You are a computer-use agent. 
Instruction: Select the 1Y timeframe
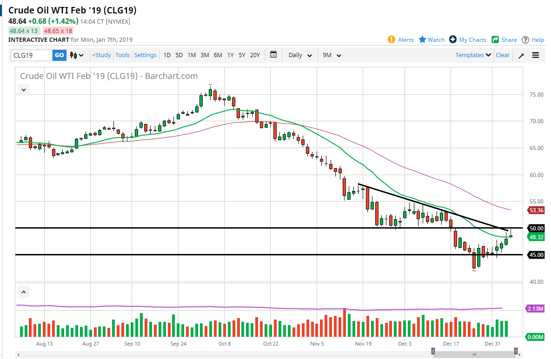tap(230, 55)
